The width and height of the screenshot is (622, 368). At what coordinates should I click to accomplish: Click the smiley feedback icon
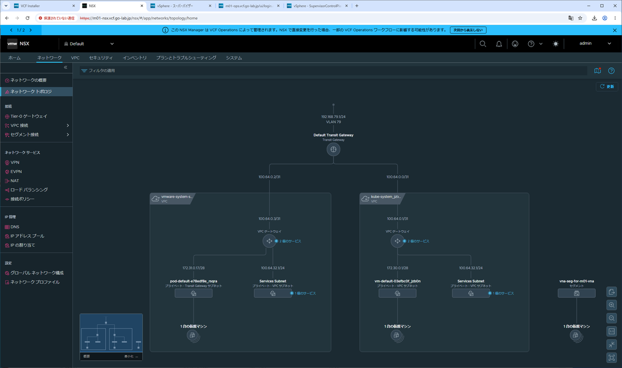pos(515,44)
